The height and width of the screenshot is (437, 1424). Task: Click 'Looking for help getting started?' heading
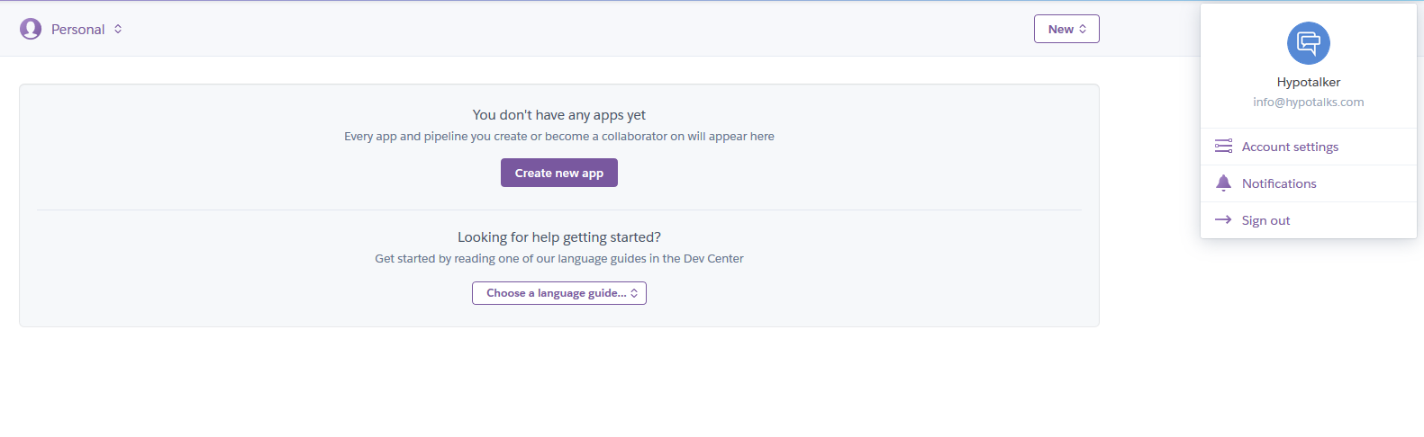tap(559, 237)
